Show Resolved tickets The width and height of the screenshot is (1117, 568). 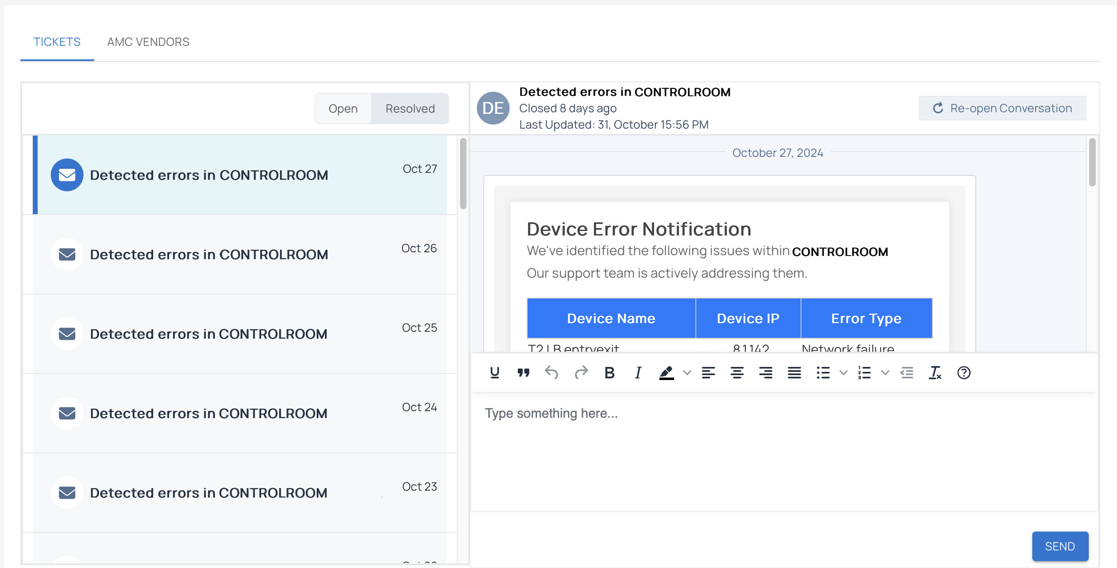(410, 109)
